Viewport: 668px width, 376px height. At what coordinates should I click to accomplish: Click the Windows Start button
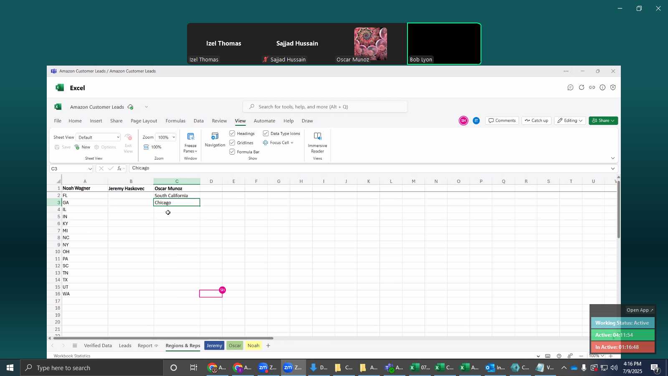(x=10, y=368)
